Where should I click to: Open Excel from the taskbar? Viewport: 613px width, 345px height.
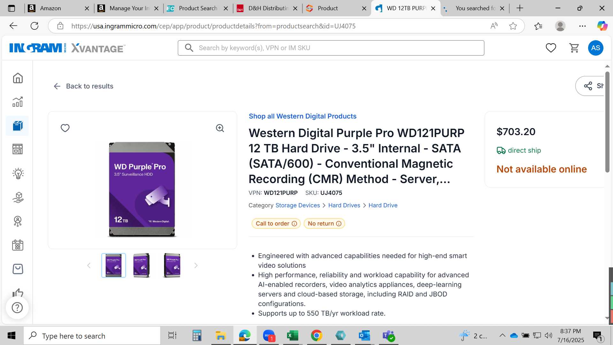(x=292, y=336)
